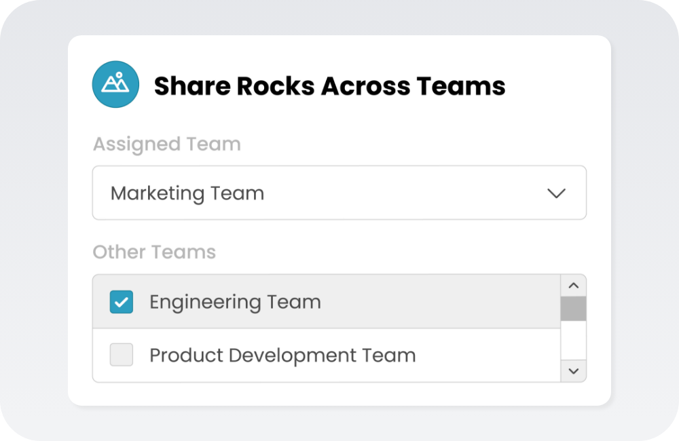Click the scroll down arrow in Other Teams list

click(x=573, y=371)
